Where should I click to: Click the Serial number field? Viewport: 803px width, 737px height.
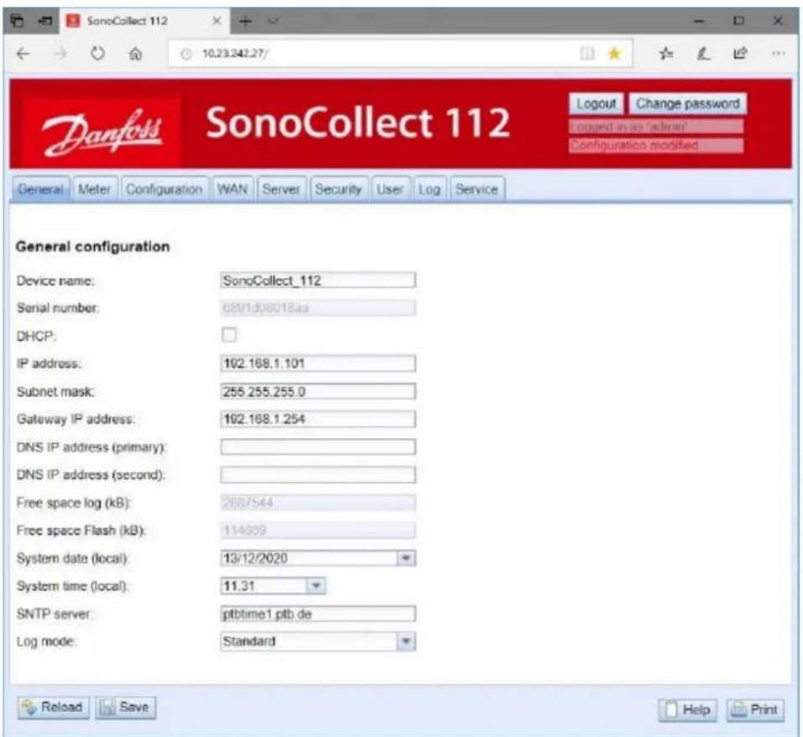(318, 307)
